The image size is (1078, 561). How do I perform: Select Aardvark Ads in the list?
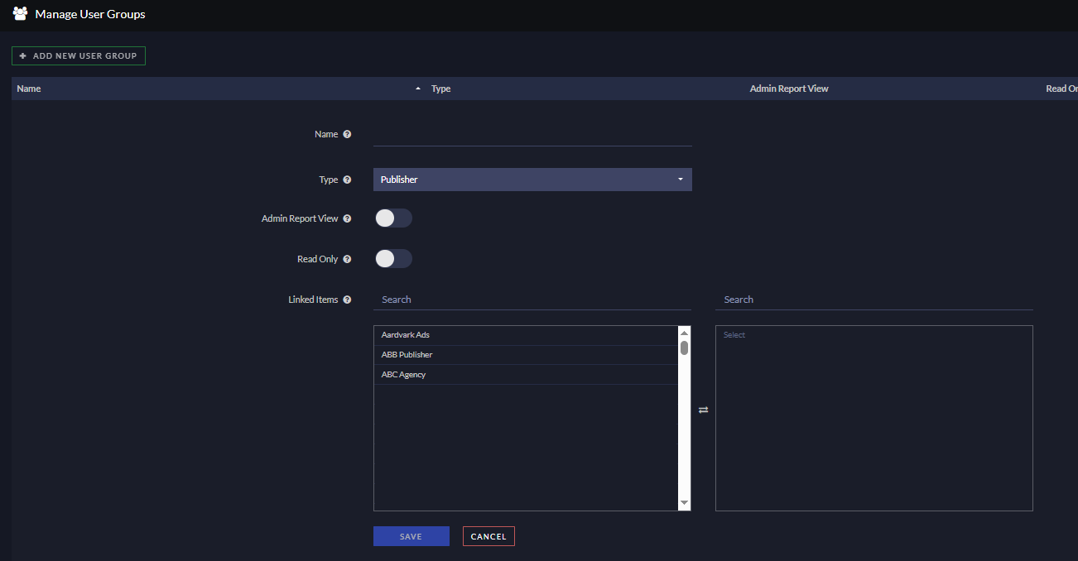coord(526,335)
